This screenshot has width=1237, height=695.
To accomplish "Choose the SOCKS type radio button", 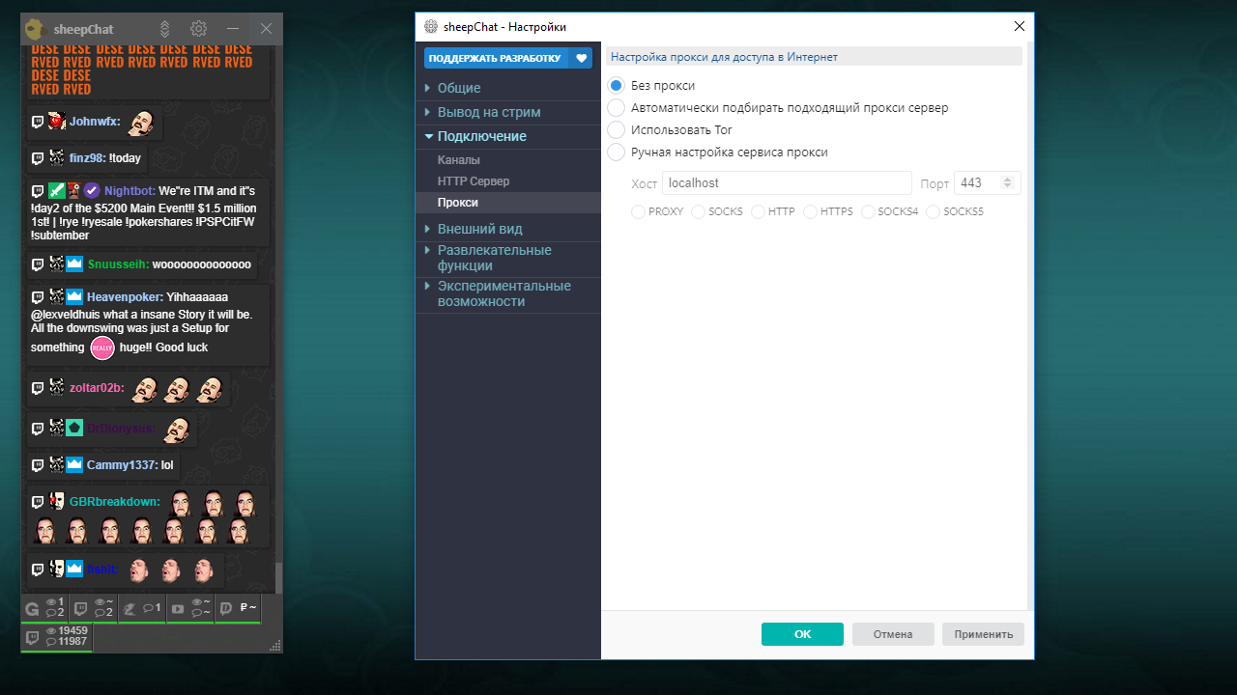I will tap(698, 211).
